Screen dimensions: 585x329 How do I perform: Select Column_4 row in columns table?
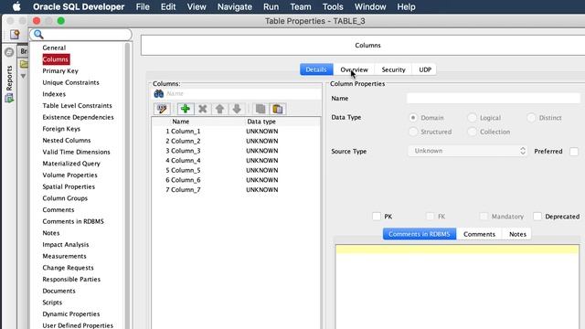pyautogui.click(x=236, y=161)
